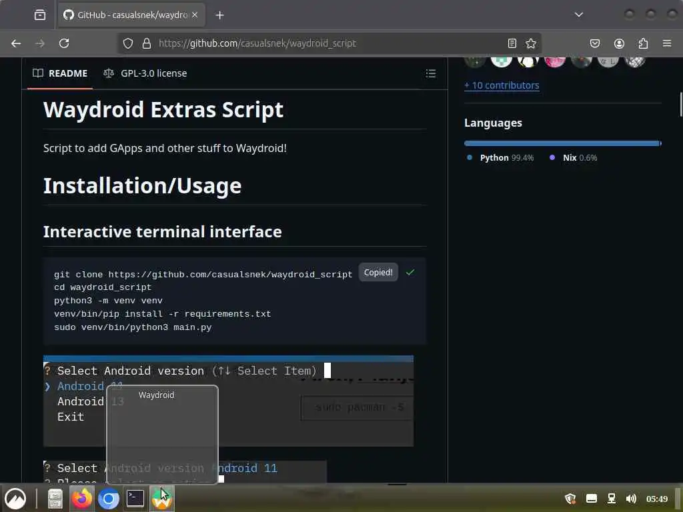Open Firefox application menu
Viewport: 683px width, 512px height.
pyautogui.click(x=667, y=43)
